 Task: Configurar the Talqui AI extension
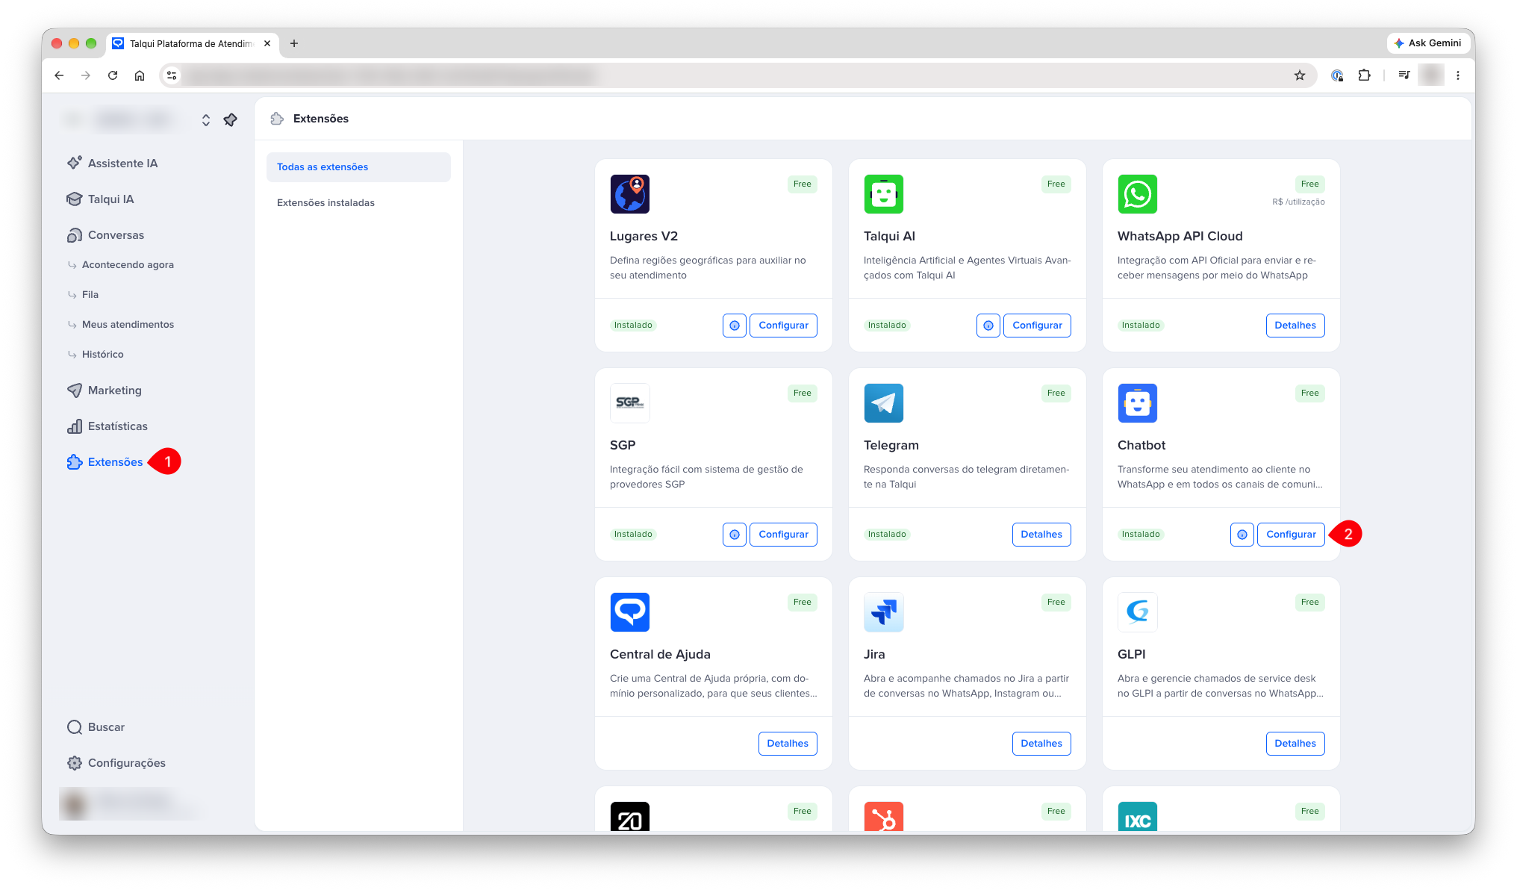coord(1037,325)
